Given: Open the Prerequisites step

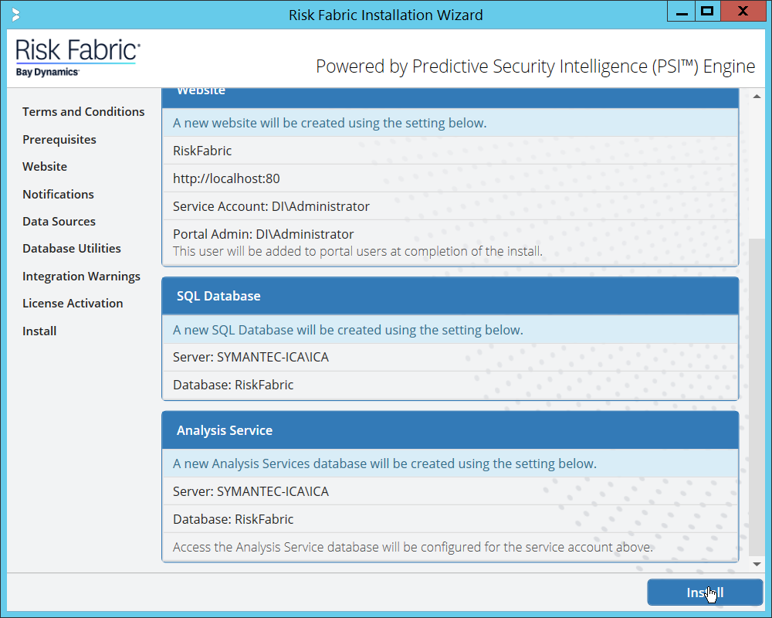Looking at the screenshot, I should (59, 140).
